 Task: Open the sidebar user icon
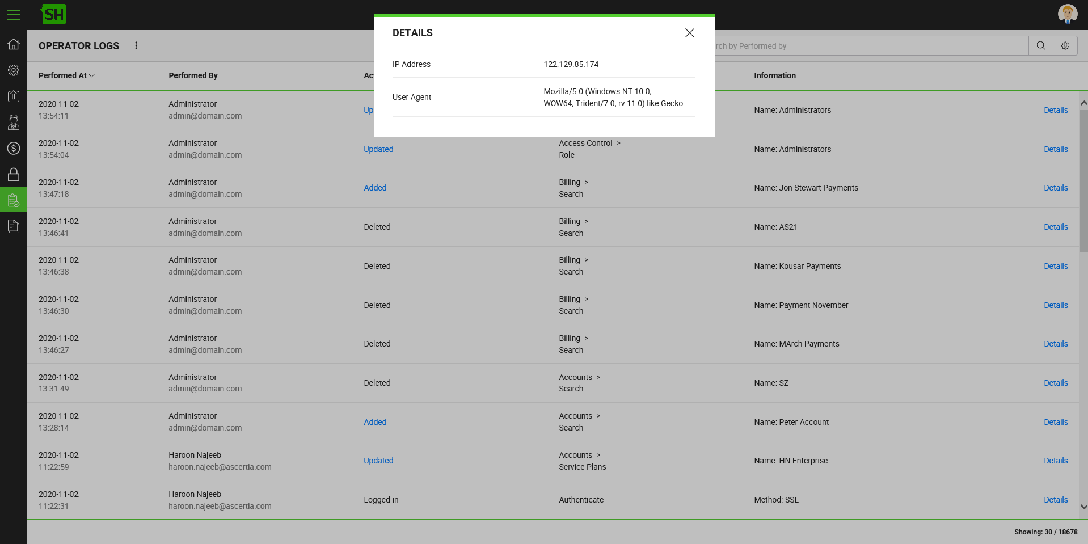(14, 122)
